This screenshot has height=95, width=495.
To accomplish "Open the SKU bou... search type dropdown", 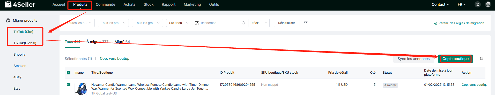I will click(179, 23).
